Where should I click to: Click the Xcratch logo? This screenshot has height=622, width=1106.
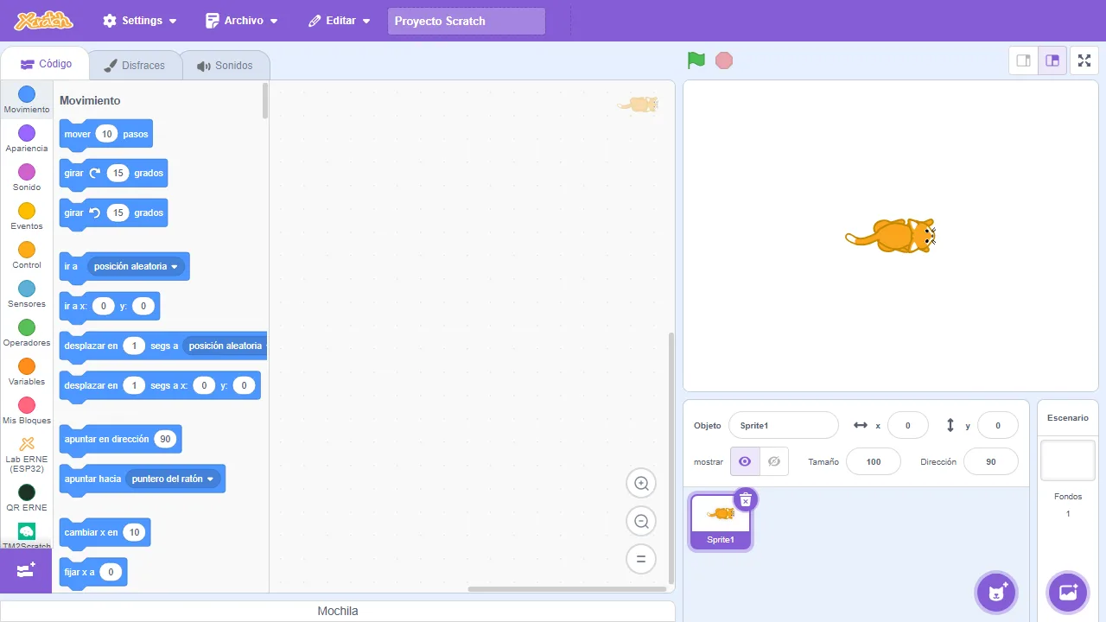(x=44, y=21)
